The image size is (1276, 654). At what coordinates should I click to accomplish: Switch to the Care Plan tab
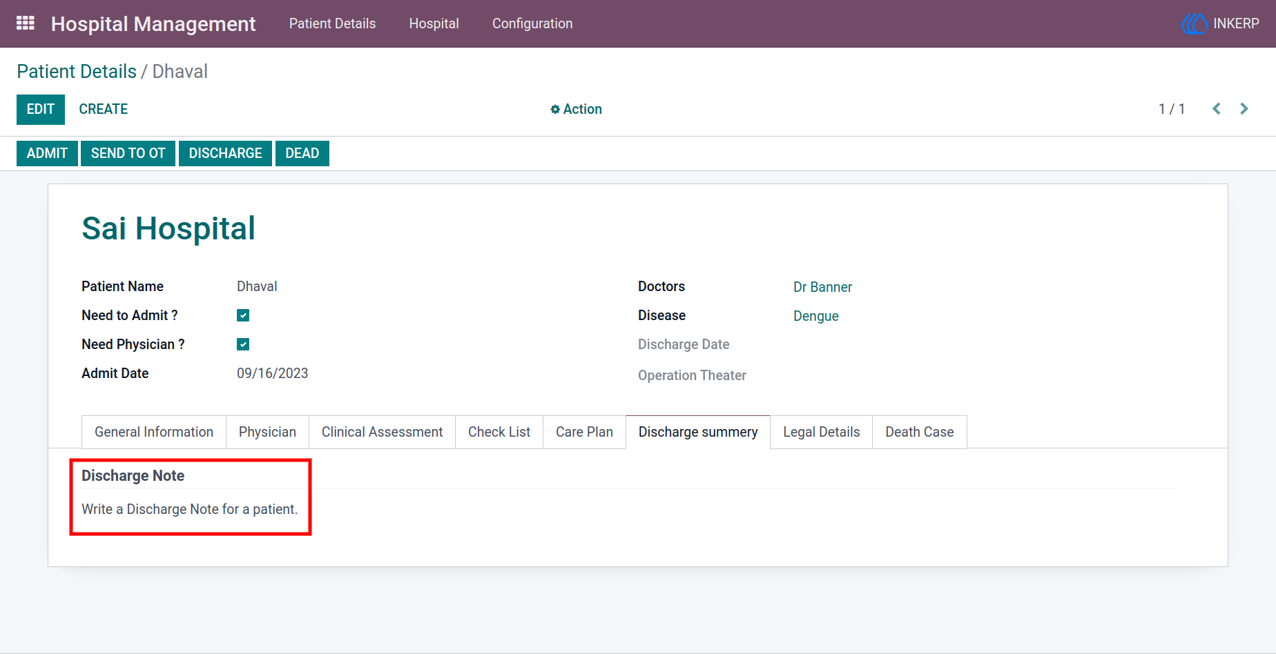(584, 432)
